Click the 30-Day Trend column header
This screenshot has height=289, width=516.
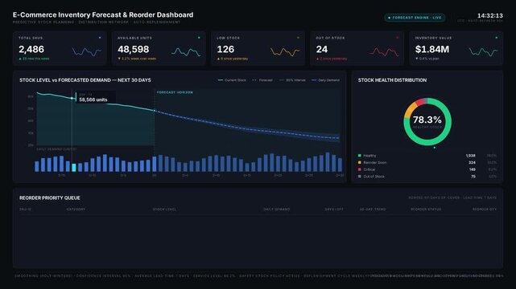(373, 210)
